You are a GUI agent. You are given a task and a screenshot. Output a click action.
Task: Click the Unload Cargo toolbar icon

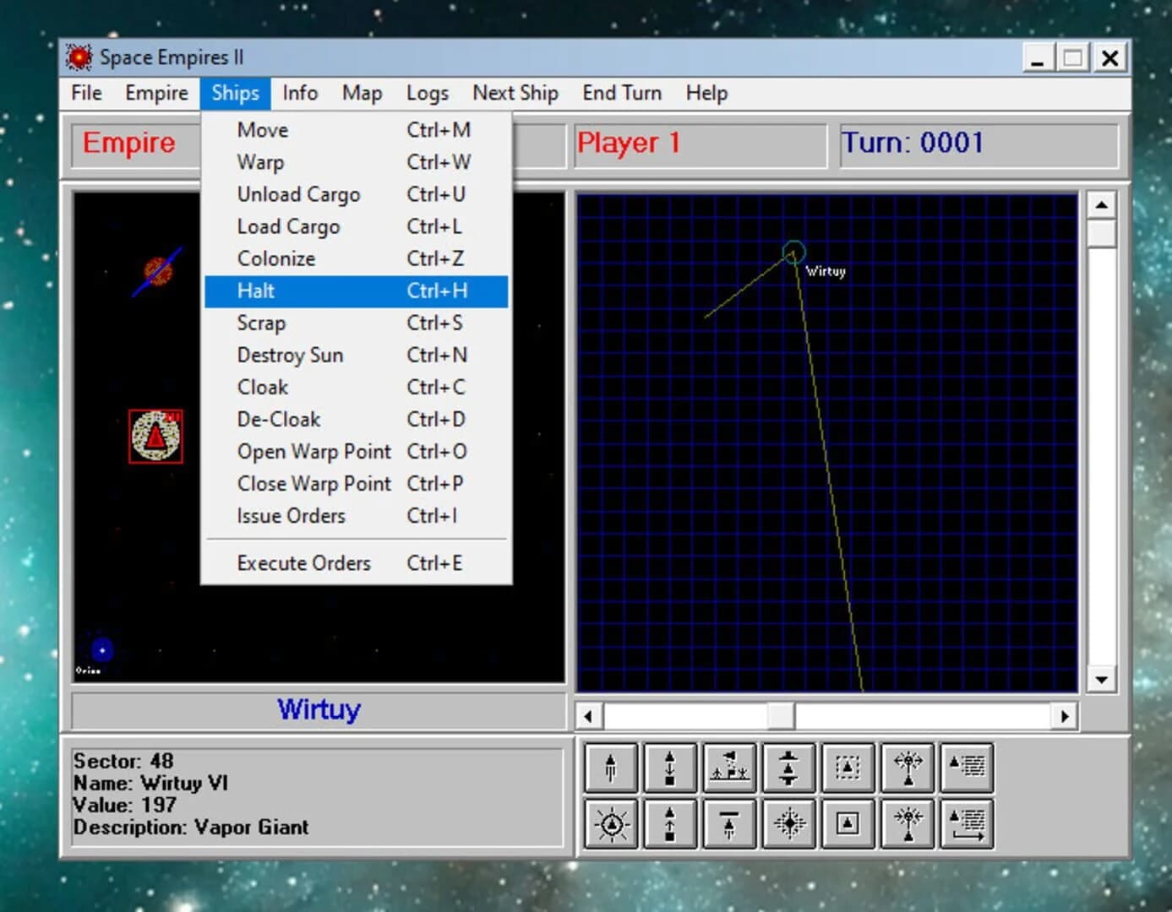click(x=669, y=767)
